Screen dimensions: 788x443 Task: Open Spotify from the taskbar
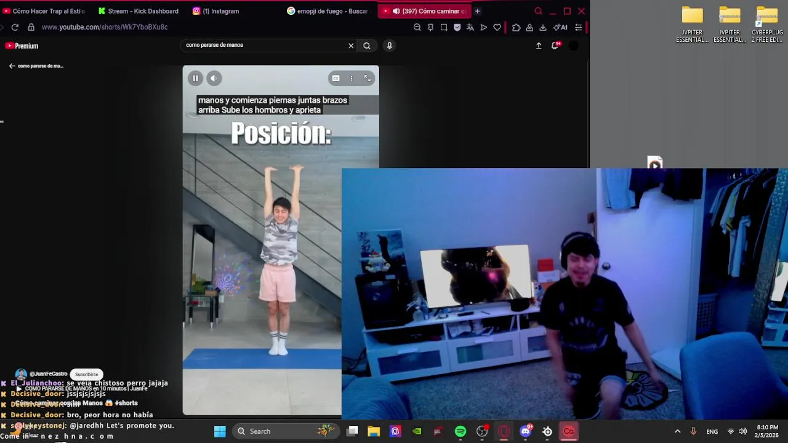460,431
